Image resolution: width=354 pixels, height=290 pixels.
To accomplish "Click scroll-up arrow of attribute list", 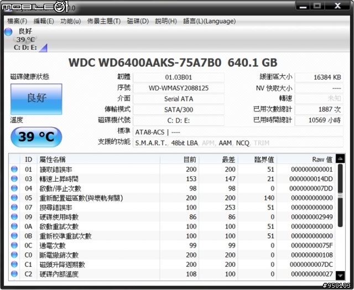I will pos(340,159).
